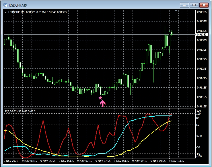
Task: Select the 0.00 level on indicator scale
Action: click(x=199, y=136)
